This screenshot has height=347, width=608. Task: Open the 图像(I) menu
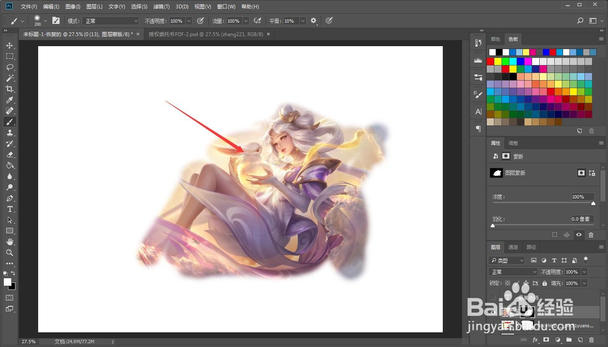point(73,7)
